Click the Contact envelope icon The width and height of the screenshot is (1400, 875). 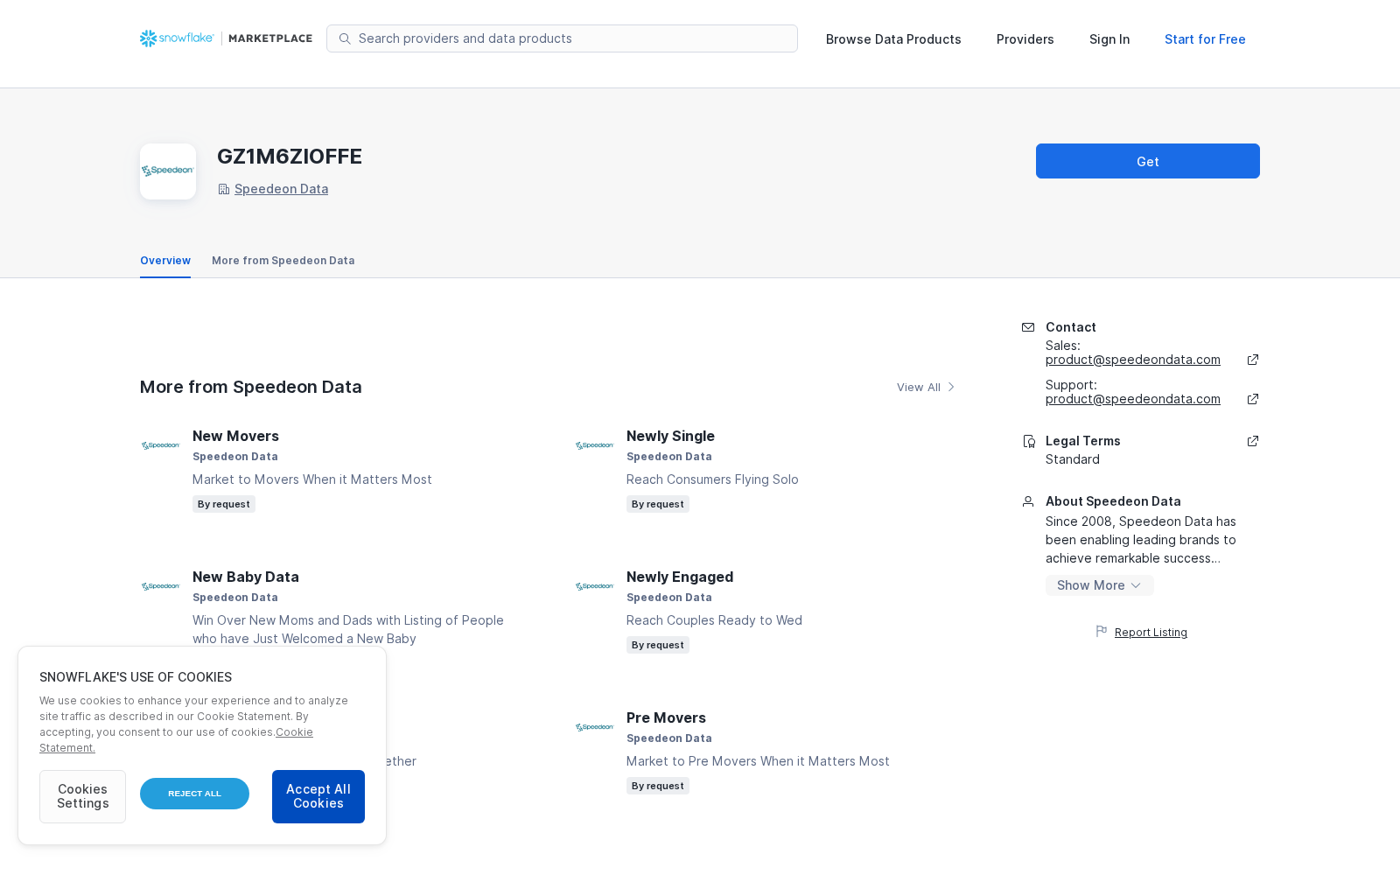pyautogui.click(x=1028, y=327)
